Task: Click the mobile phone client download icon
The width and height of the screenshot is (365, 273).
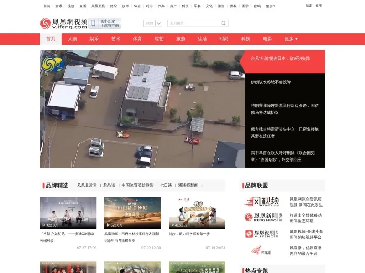Action: [94, 23]
